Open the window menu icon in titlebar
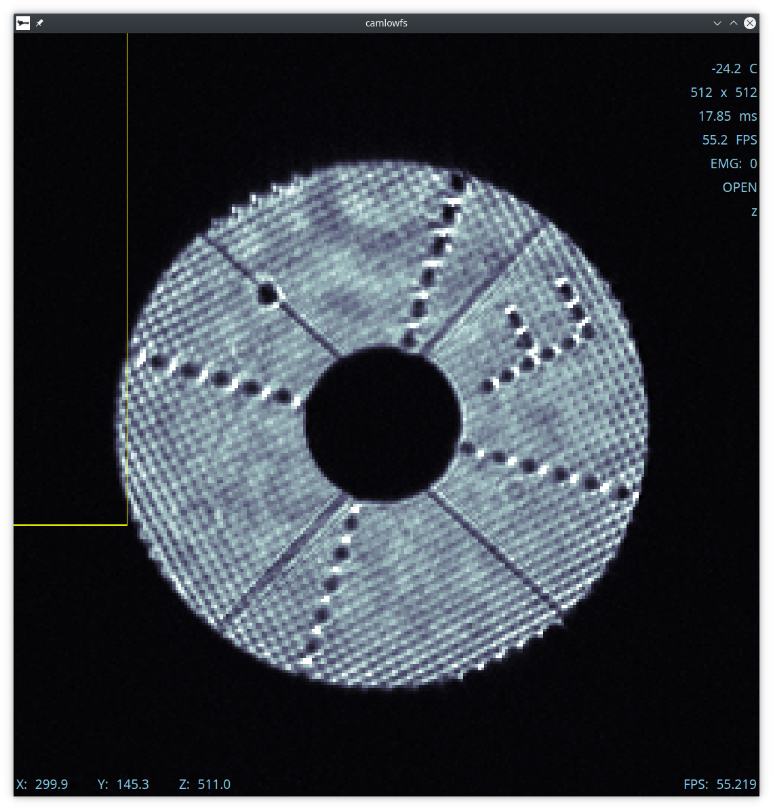Screen dimensions: 773x810 (23, 23)
